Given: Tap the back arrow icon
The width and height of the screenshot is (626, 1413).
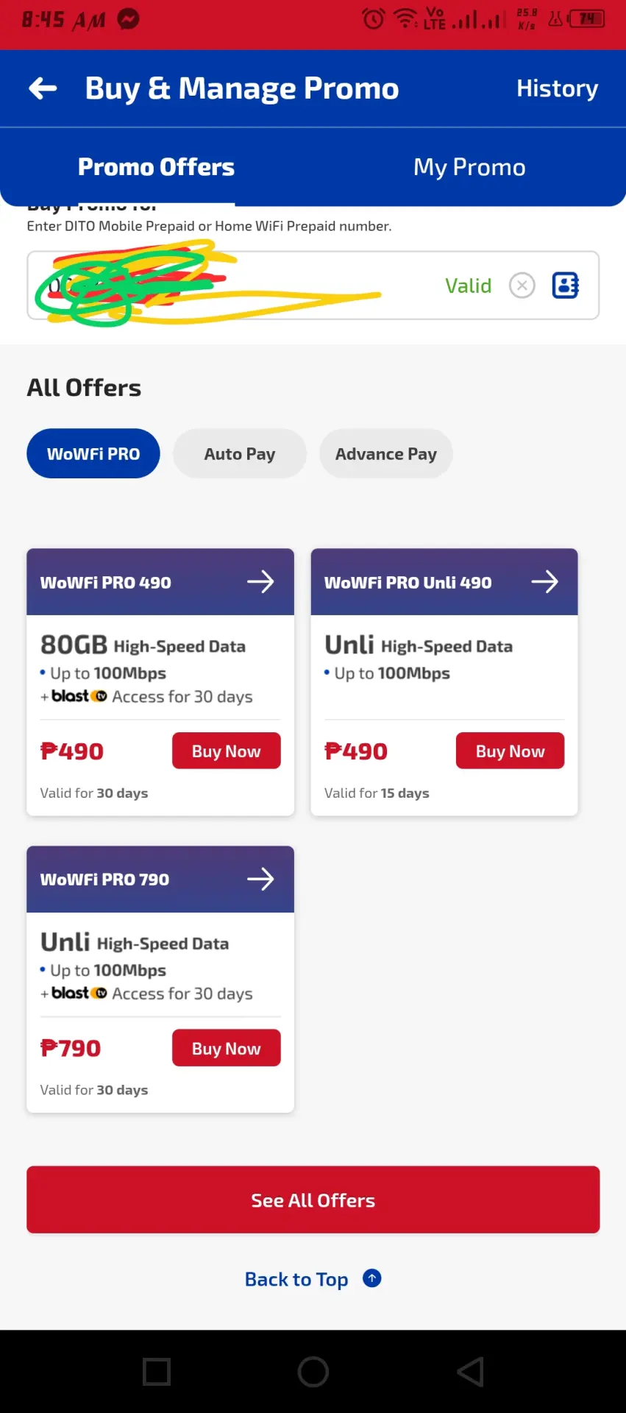Looking at the screenshot, I should [x=43, y=88].
